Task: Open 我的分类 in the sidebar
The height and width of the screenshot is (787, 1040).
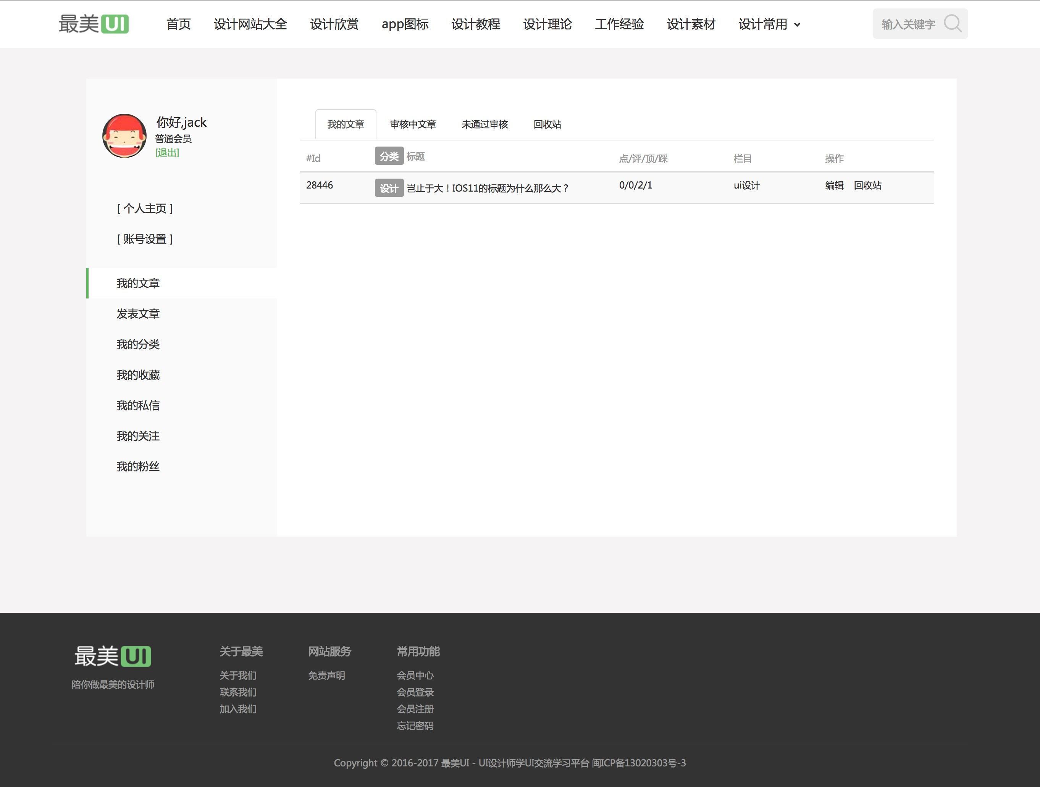Action: [138, 344]
